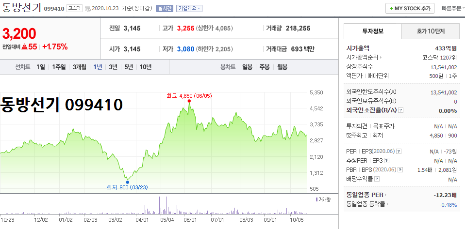Click the 동일업종 PER value -12.23배
The image size is (466, 229).
[x=445, y=195]
